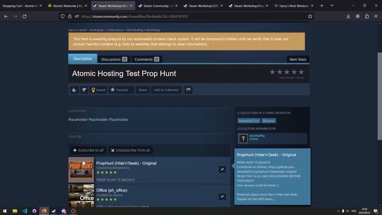
Task: Click Add to Collection button
Action: (x=166, y=90)
